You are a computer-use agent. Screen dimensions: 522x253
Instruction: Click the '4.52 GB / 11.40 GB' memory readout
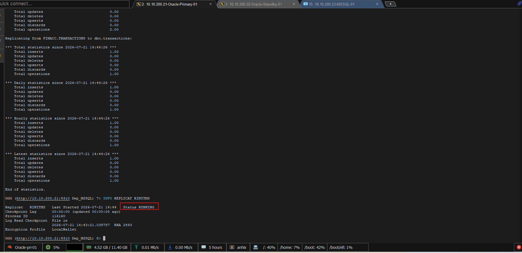point(111,247)
